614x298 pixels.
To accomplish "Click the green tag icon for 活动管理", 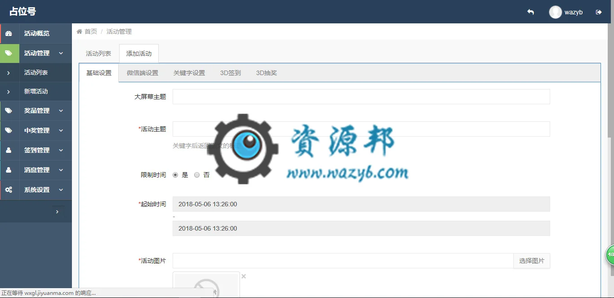I will (9, 53).
